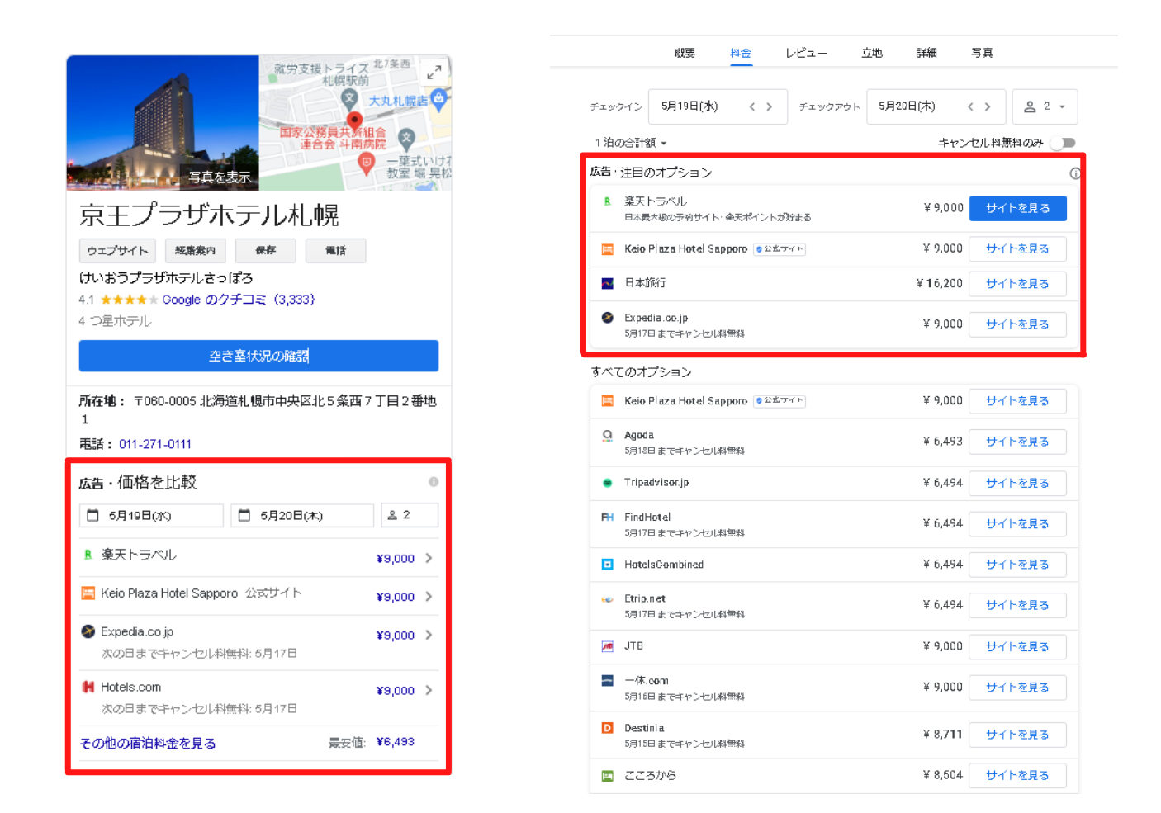Click サイトを見る for Agoda ¥6,493
Screen dimensions: 1161x813
click(1018, 442)
